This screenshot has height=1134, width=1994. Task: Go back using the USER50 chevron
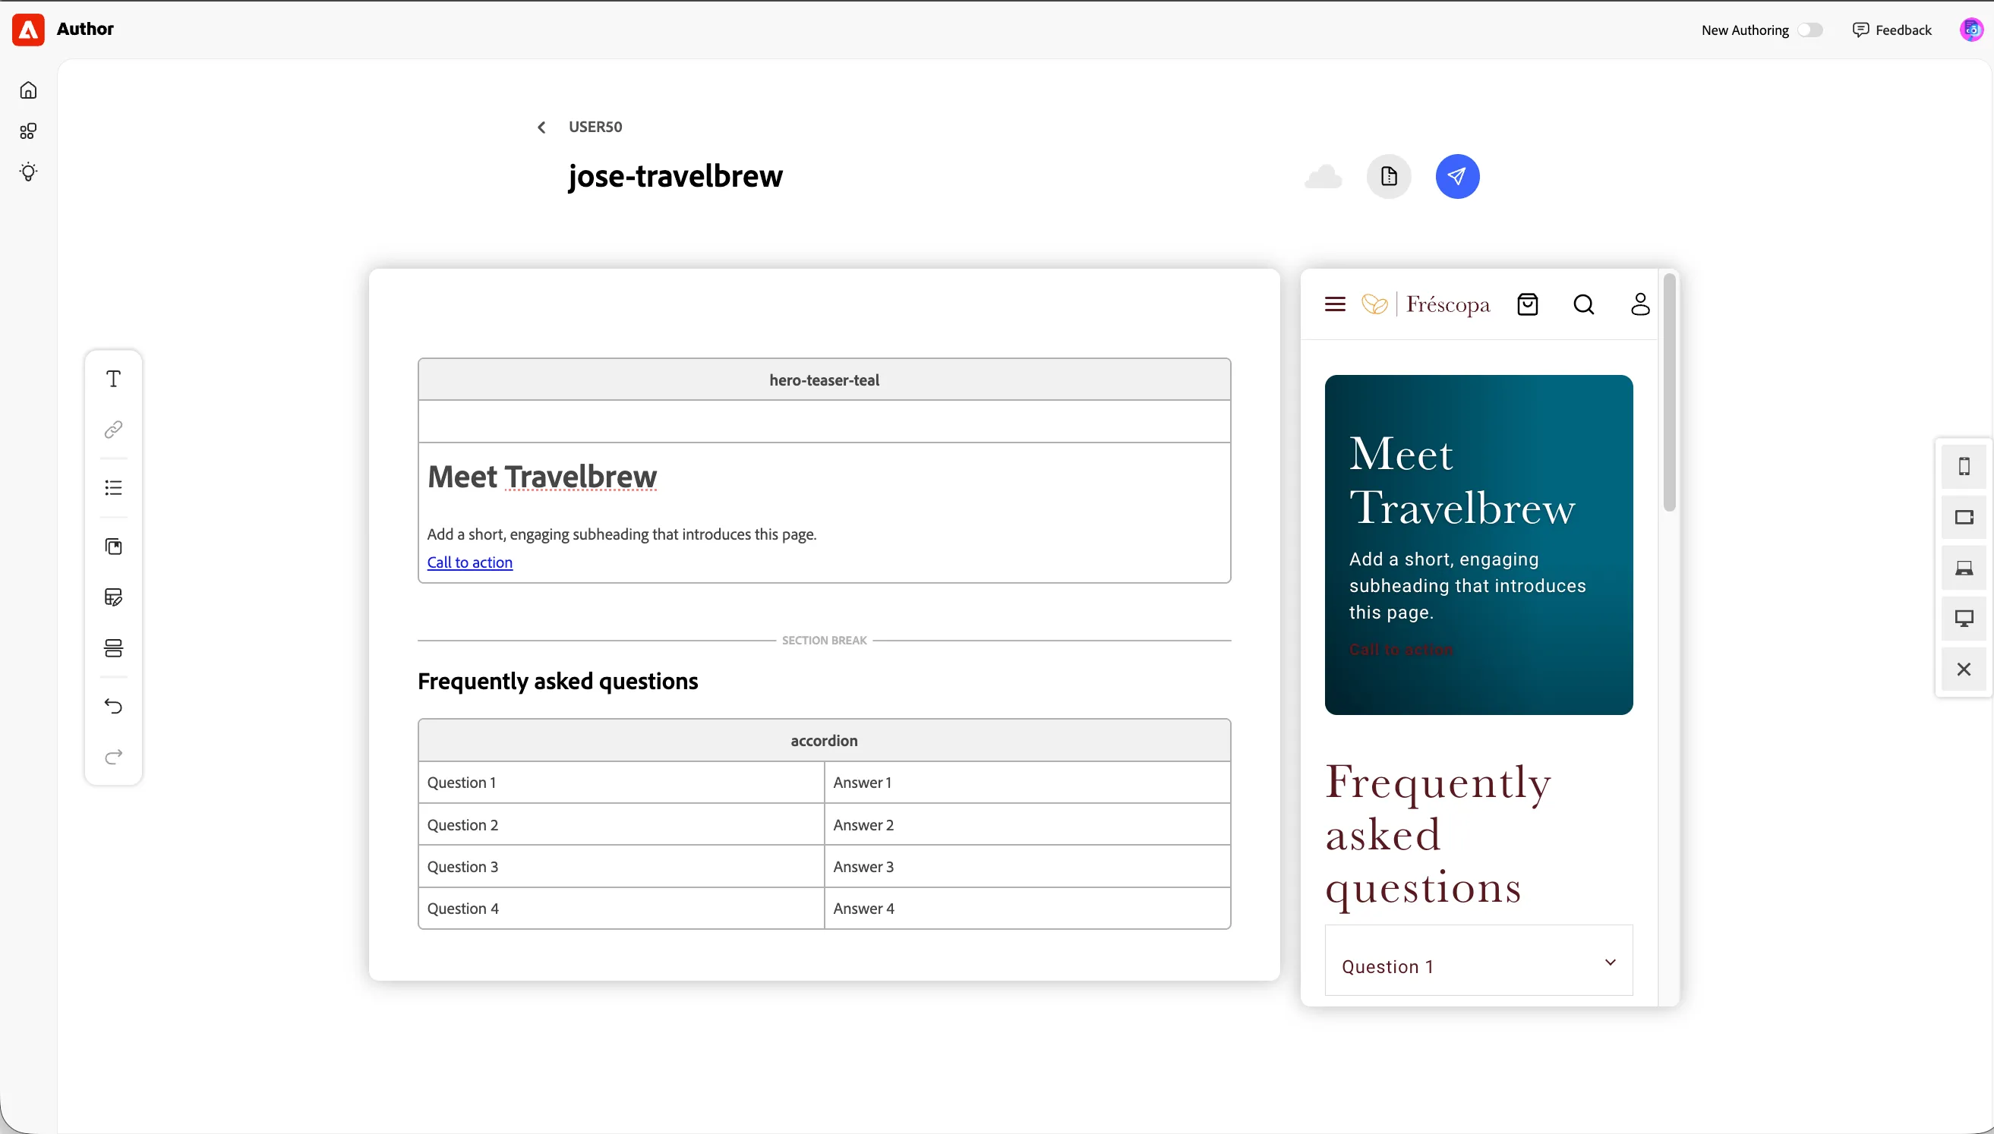click(541, 127)
